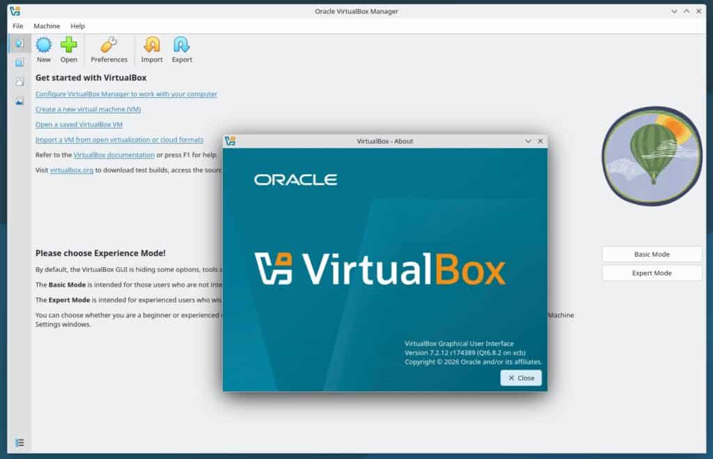Follow the Open a saved VirtualBox VM link
The height and width of the screenshot is (459, 713).
(79, 124)
